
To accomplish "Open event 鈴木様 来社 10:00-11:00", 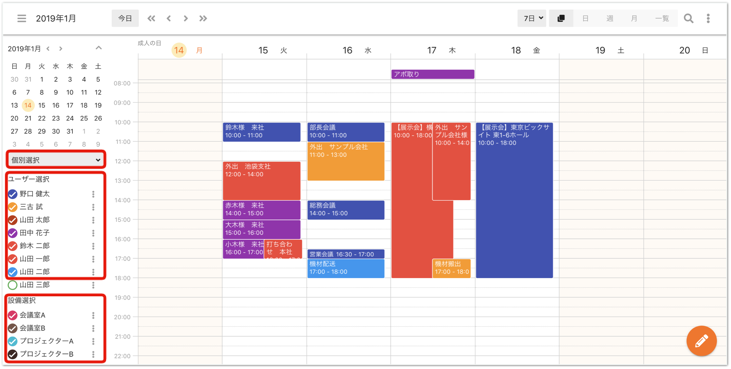I will 262,132.
